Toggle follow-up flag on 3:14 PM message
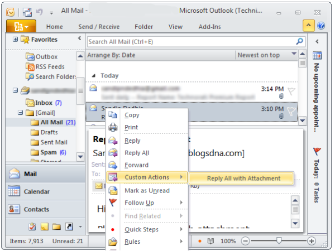The width and height of the screenshot is (335, 251). point(291,91)
